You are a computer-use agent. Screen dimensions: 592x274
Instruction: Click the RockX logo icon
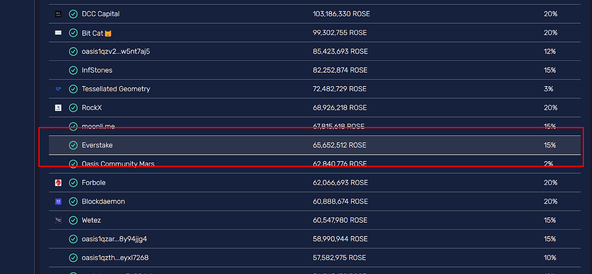pos(58,108)
